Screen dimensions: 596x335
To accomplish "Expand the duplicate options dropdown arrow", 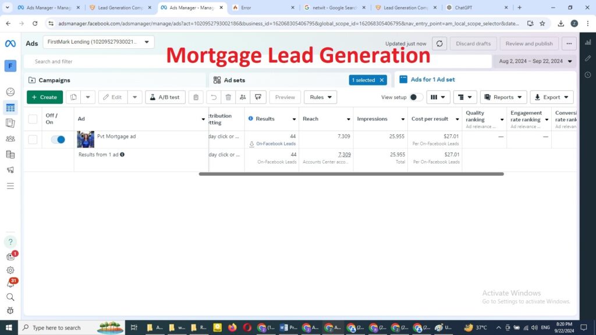I will tap(88, 97).
